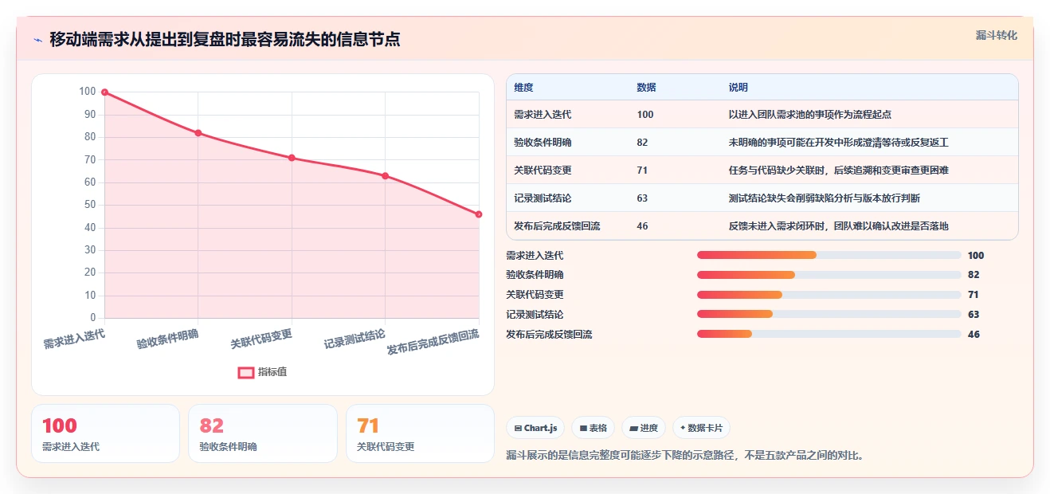Click table cell 记录测试结论
Image resolution: width=1050 pixels, height=494 pixels.
[x=543, y=198]
